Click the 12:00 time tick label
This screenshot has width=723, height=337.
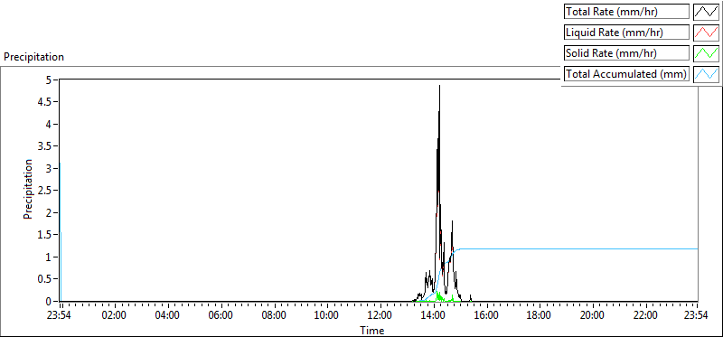tap(380, 316)
